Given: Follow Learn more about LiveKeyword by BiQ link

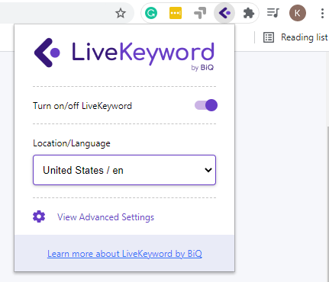Looking at the screenshot, I should tap(124, 254).
